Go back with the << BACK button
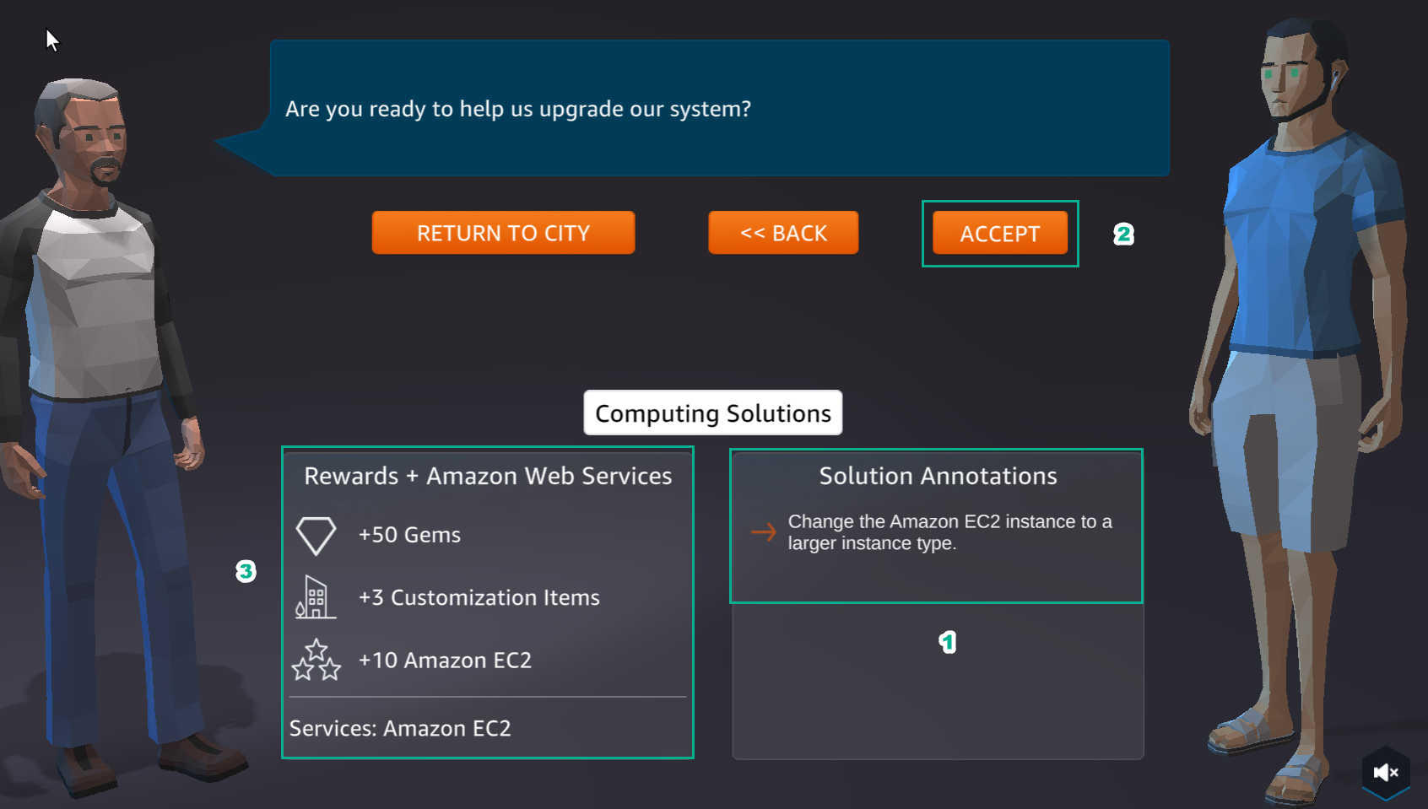Image resolution: width=1428 pixels, height=809 pixels. tap(783, 233)
